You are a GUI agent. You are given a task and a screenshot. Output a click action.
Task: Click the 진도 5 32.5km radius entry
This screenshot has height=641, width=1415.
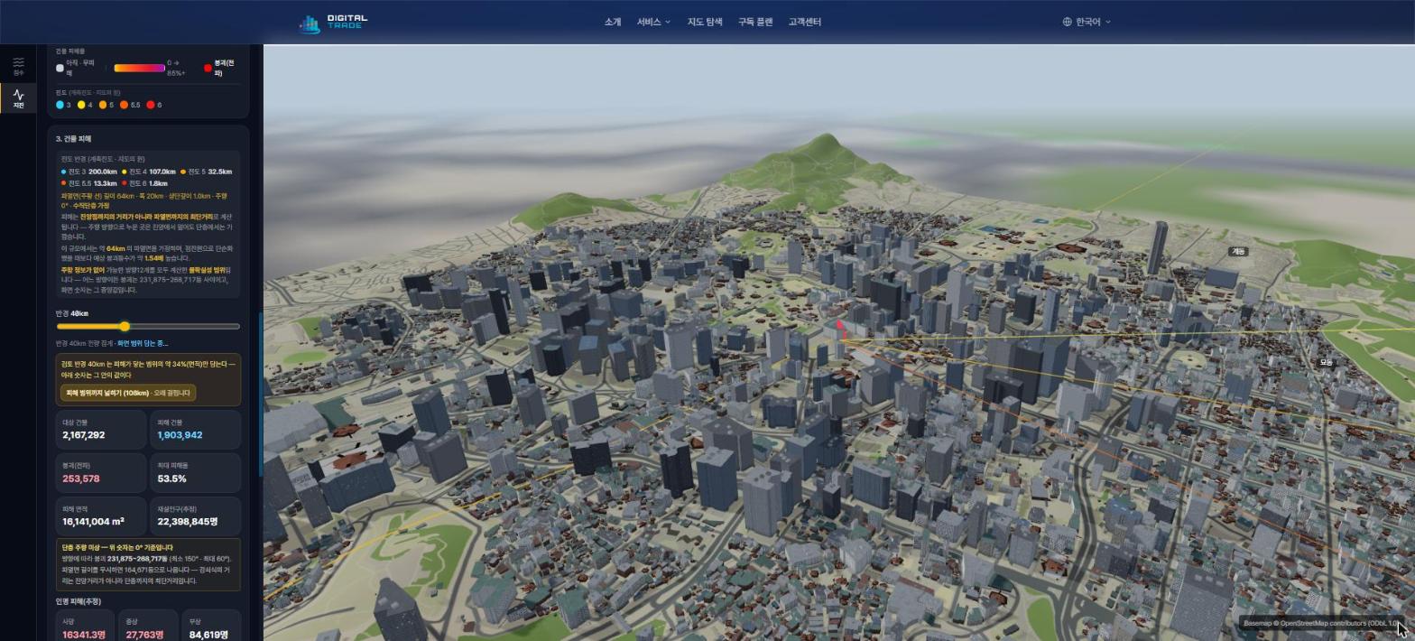point(207,172)
